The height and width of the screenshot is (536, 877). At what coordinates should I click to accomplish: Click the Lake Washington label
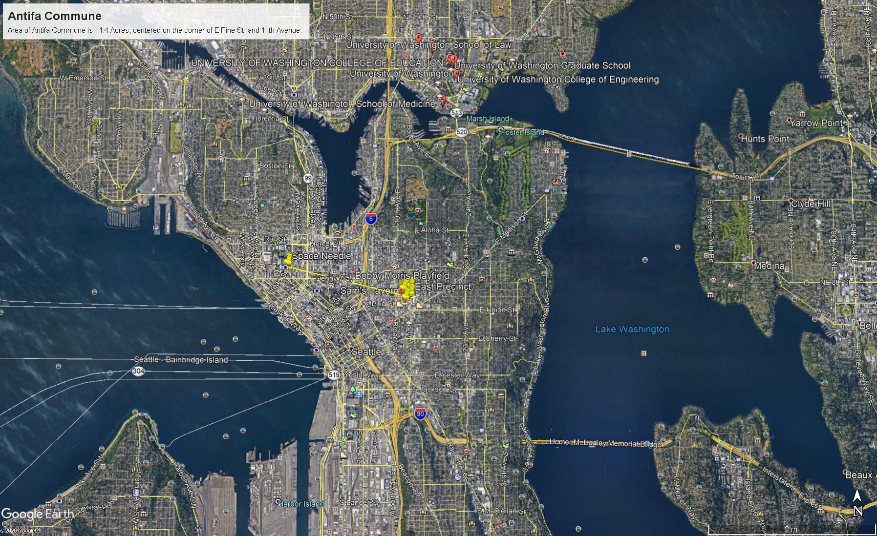(632, 329)
